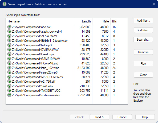Open the Add files dialog
The height and width of the screenshot is (123, 158).
pos(143,21)
